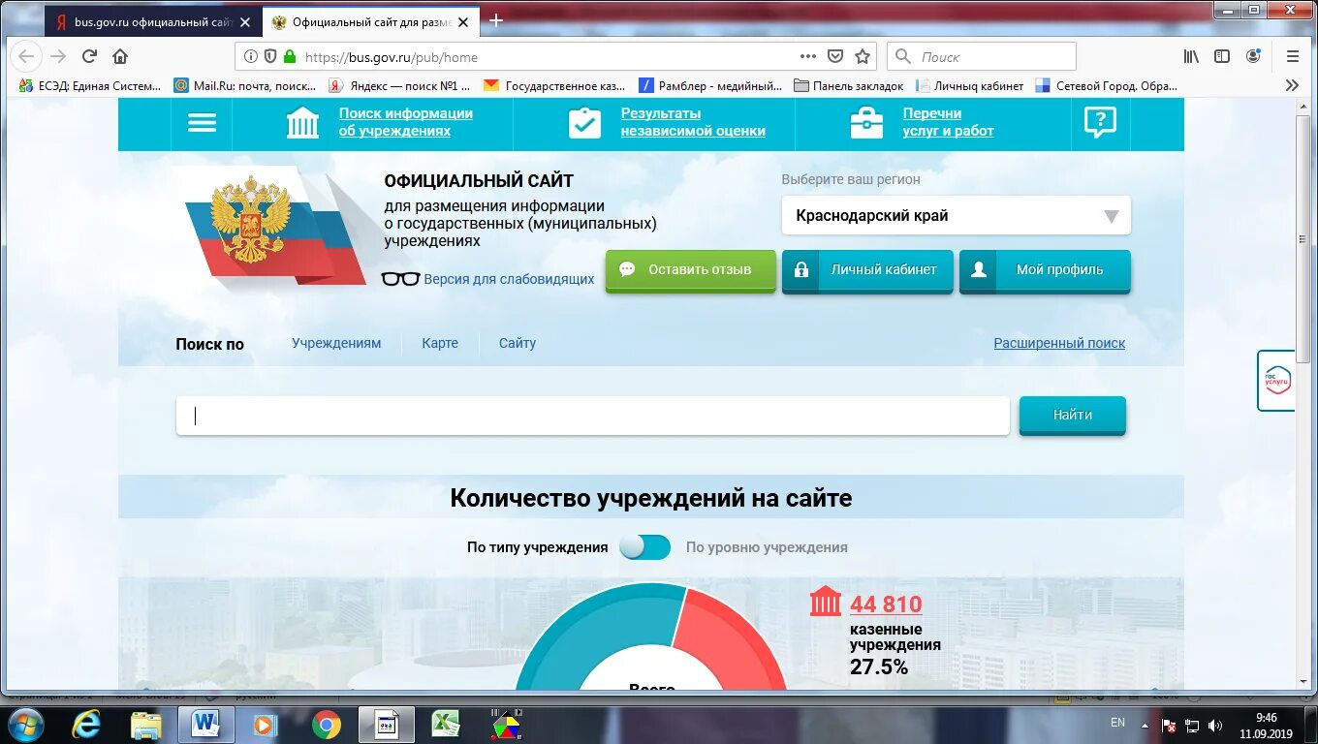Search by Учреждениям tab
1318x744 pixels.
pos(336,343)
